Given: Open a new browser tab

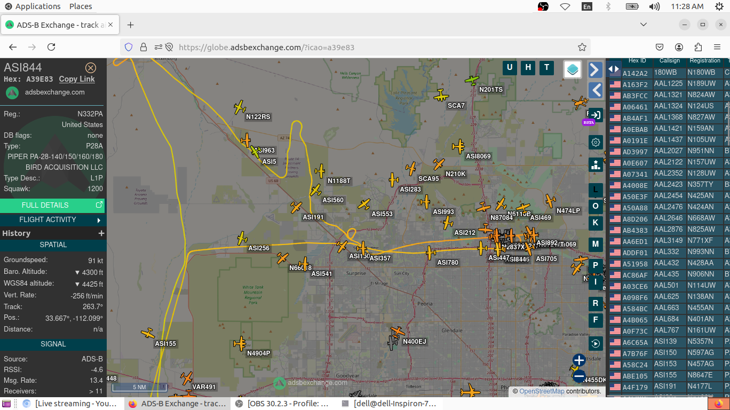Looking at the screenshot, I should (131, 25).
